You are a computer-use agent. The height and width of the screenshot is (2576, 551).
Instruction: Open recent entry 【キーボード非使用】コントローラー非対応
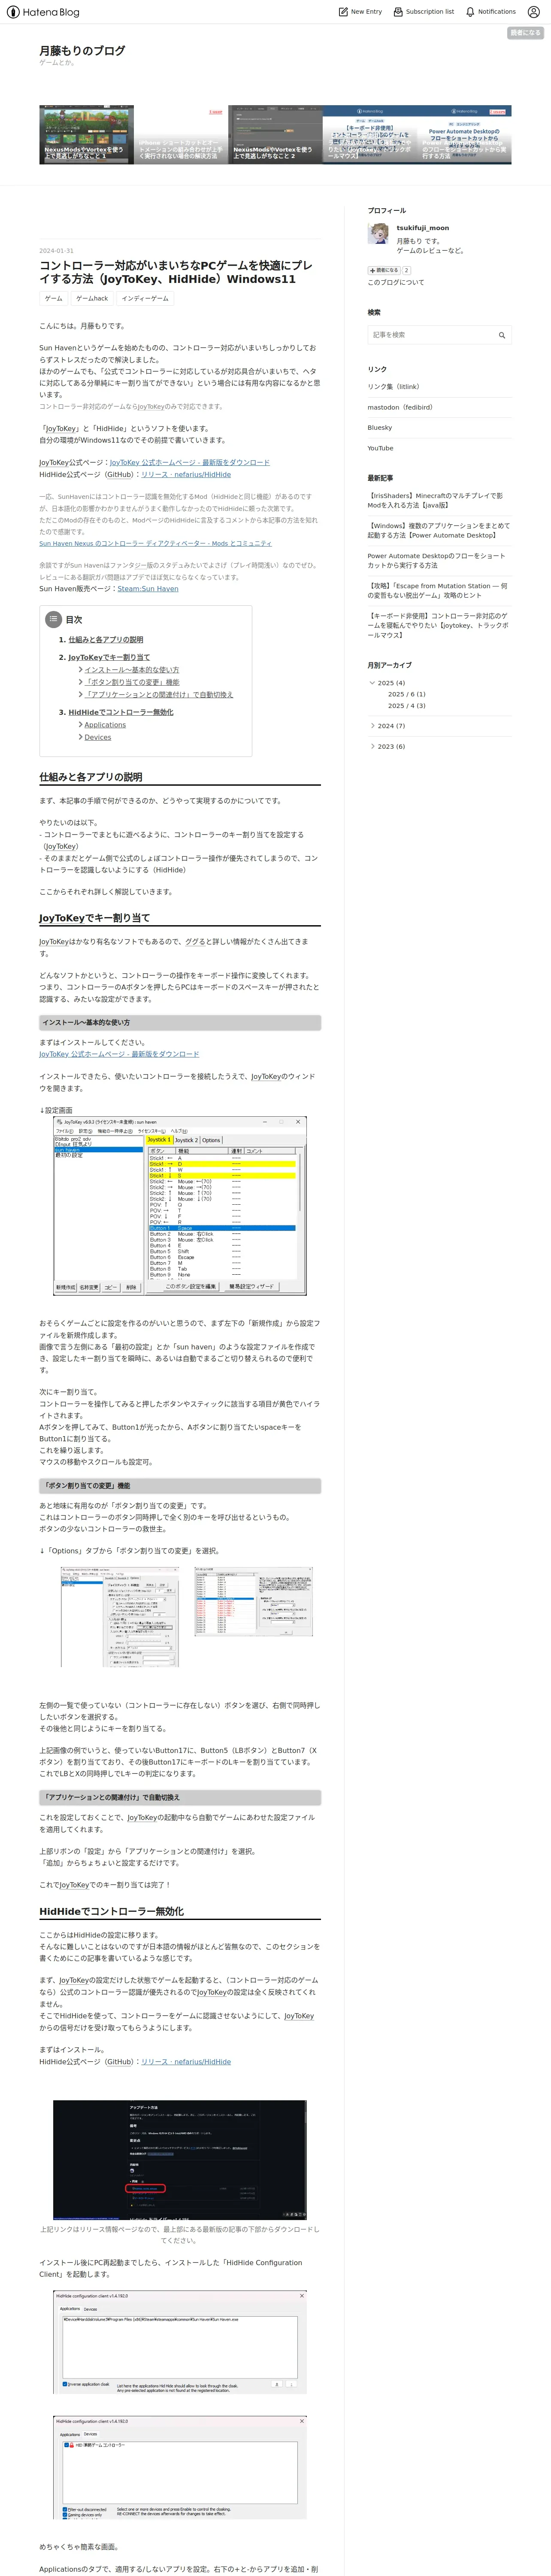(x=439, y=625)
